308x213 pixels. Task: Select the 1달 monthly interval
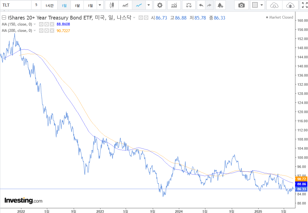(77, 5)
